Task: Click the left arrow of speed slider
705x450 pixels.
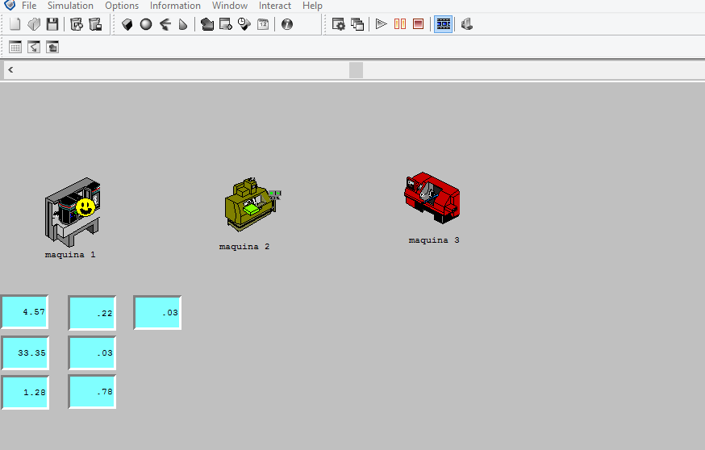Action: point(10,69)
